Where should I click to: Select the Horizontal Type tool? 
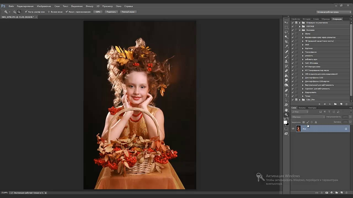click(286, 95)
